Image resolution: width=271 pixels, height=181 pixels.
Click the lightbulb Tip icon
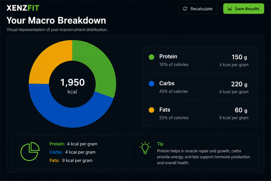[145, 148]
